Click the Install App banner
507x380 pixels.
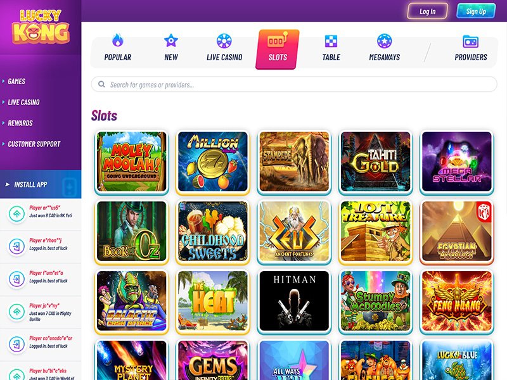[x=41, y=184]
